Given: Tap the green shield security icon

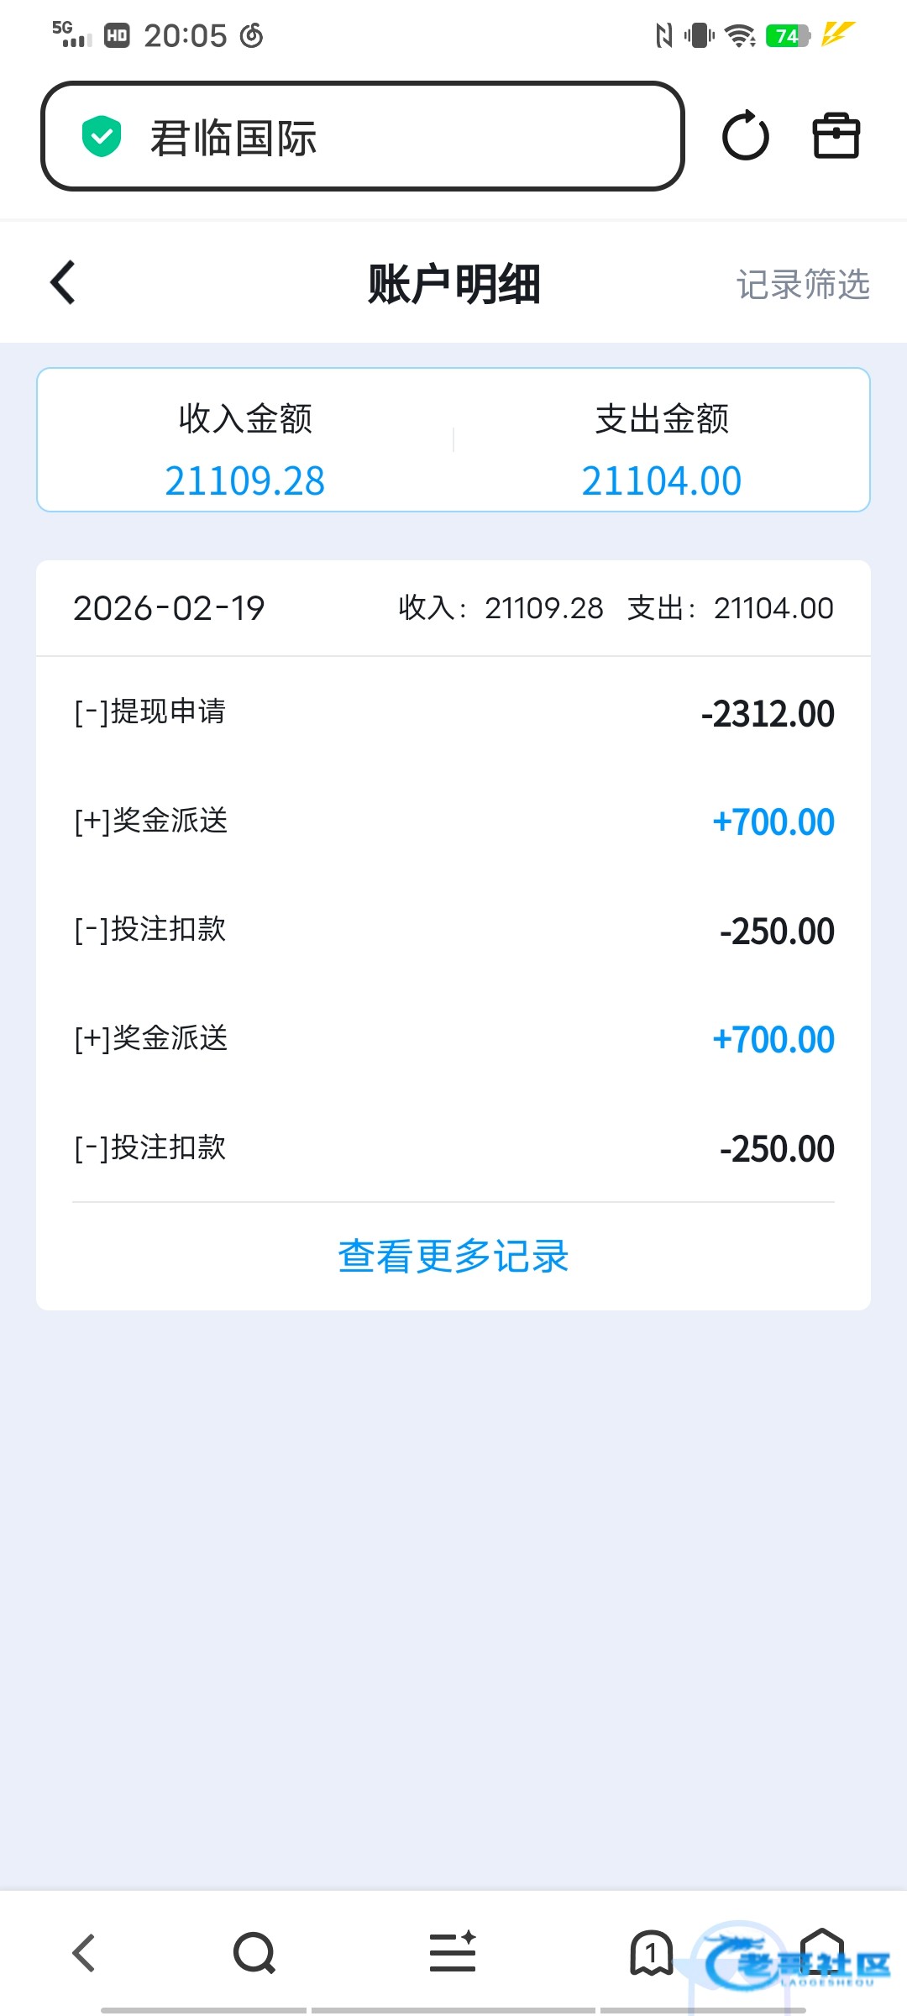Looking at the screenshot, I should point(102,137).
